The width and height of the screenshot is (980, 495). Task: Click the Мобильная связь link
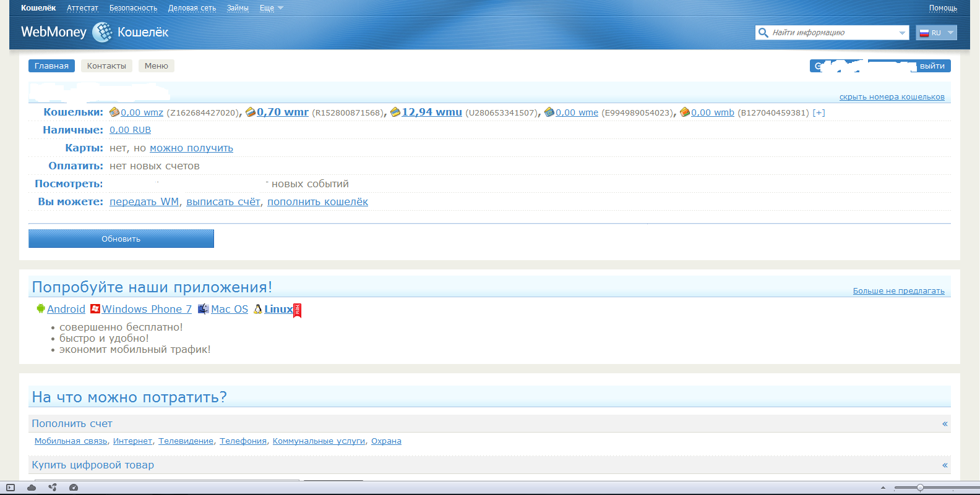pyautogui.click(x=71, y=441)
